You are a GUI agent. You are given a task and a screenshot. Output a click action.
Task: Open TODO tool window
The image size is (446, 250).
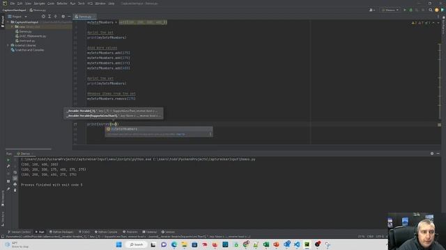tap(84, 232)
